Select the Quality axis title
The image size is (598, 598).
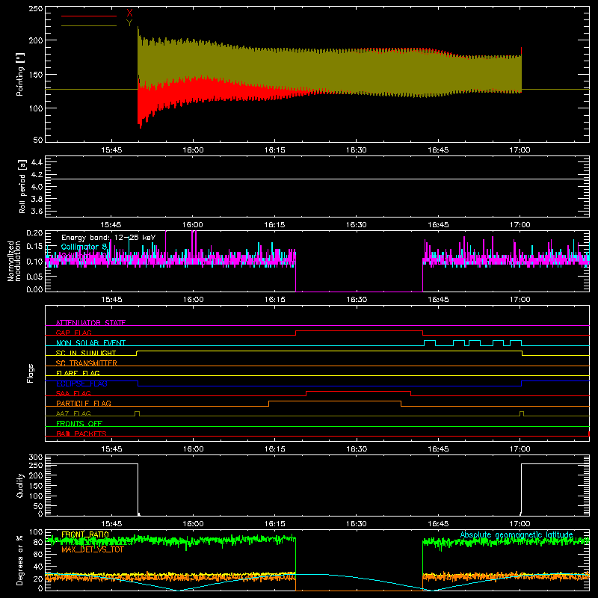(20, 485)
